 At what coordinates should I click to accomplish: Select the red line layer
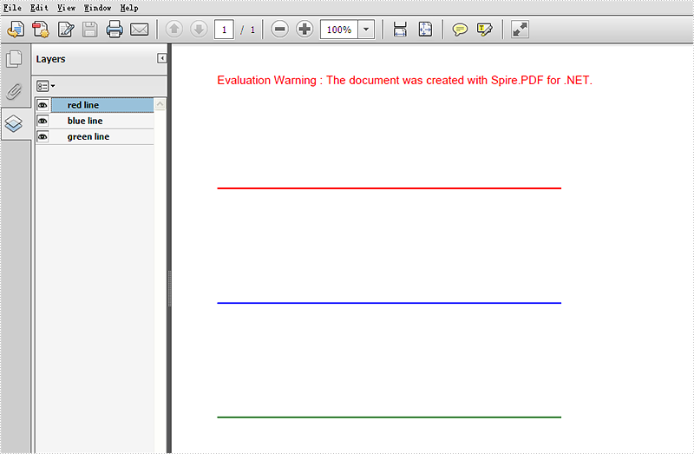(102, 105)
